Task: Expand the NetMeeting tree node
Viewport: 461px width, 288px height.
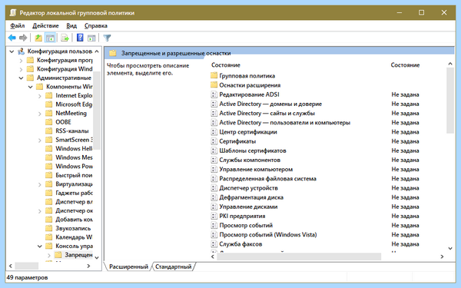Action: [x=40, y=114]
